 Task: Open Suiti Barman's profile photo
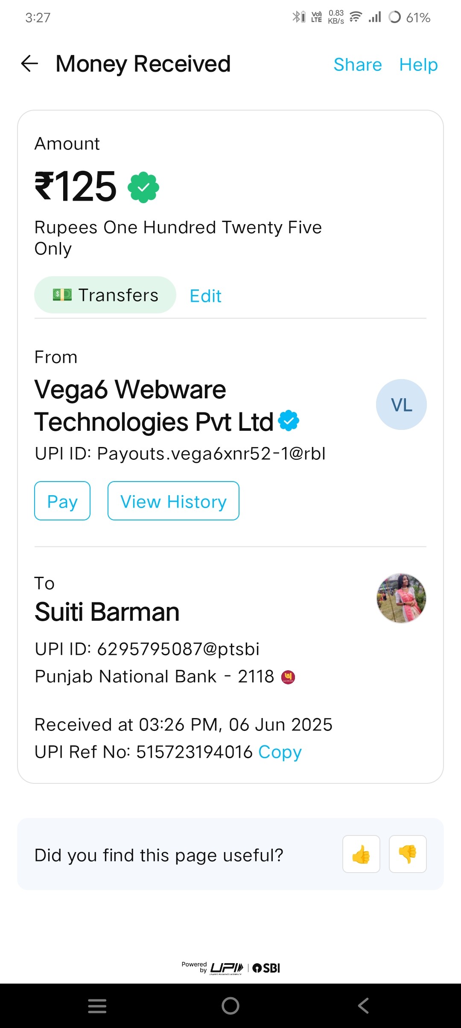[x=401, y=598]
